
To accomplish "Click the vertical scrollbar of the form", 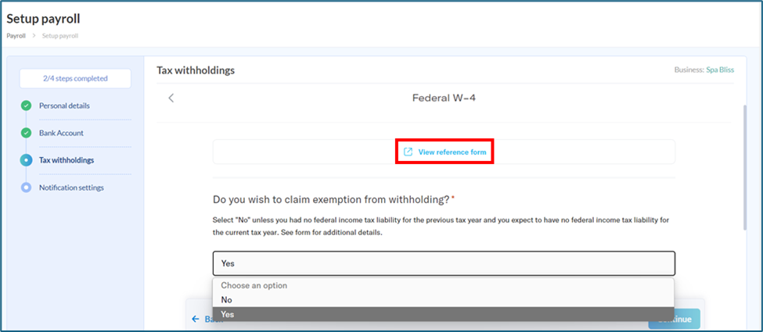I will click(744, 166).
